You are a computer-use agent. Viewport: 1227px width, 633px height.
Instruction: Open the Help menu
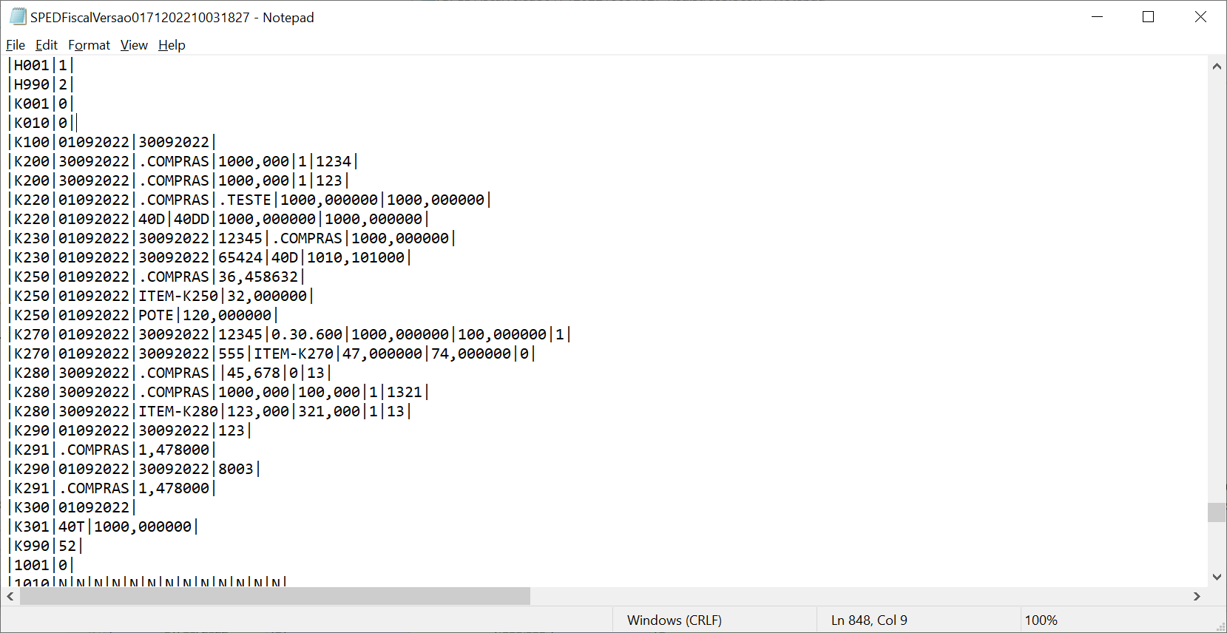(x=172, y=45)
